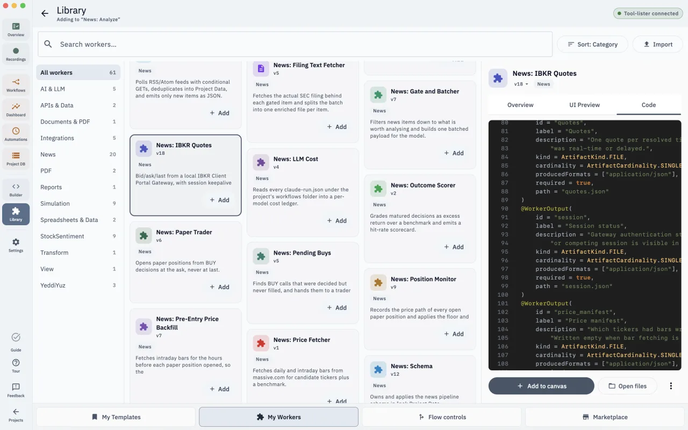
Task: Select the My Workers tab
Action: click(x=278, y=417)
